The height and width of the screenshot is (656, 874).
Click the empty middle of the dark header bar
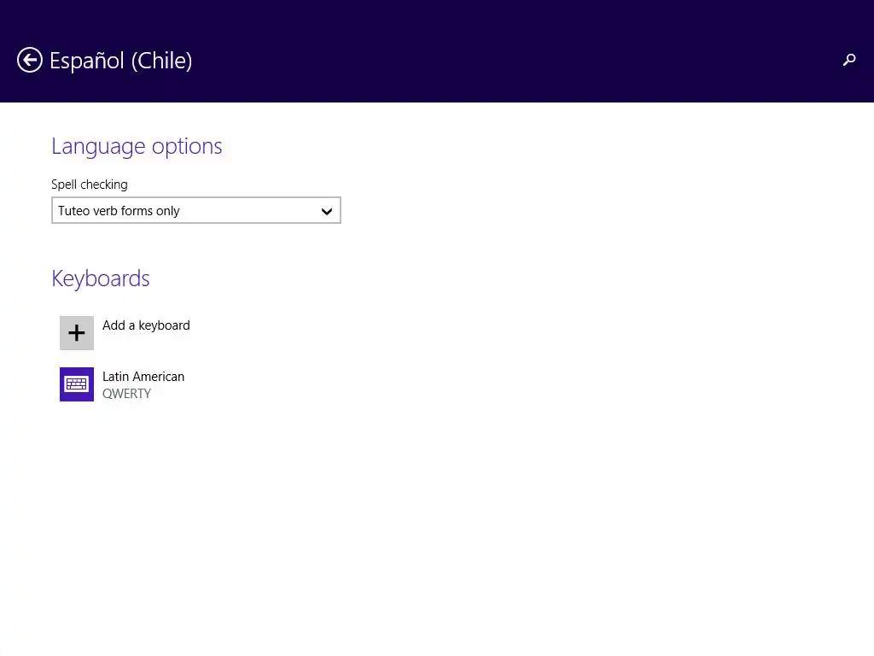tap(512, 51)
